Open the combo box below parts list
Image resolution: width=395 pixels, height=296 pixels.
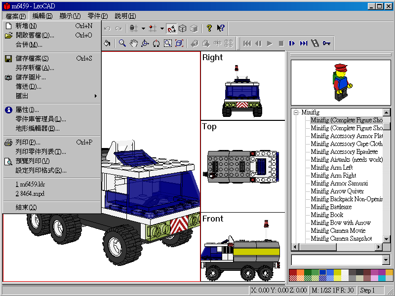(x=386, y=259)
